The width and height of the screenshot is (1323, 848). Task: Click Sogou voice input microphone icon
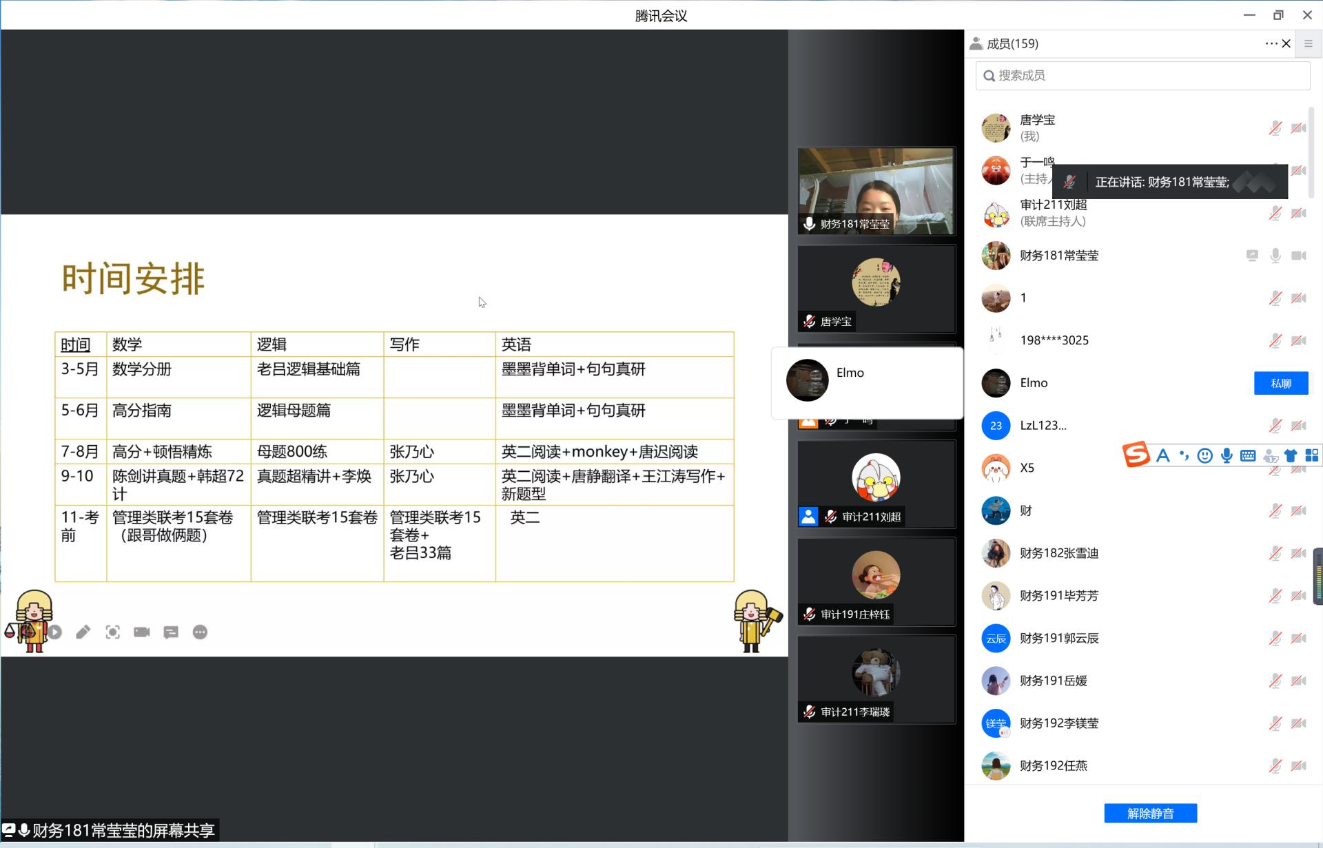pos(1227,455)
